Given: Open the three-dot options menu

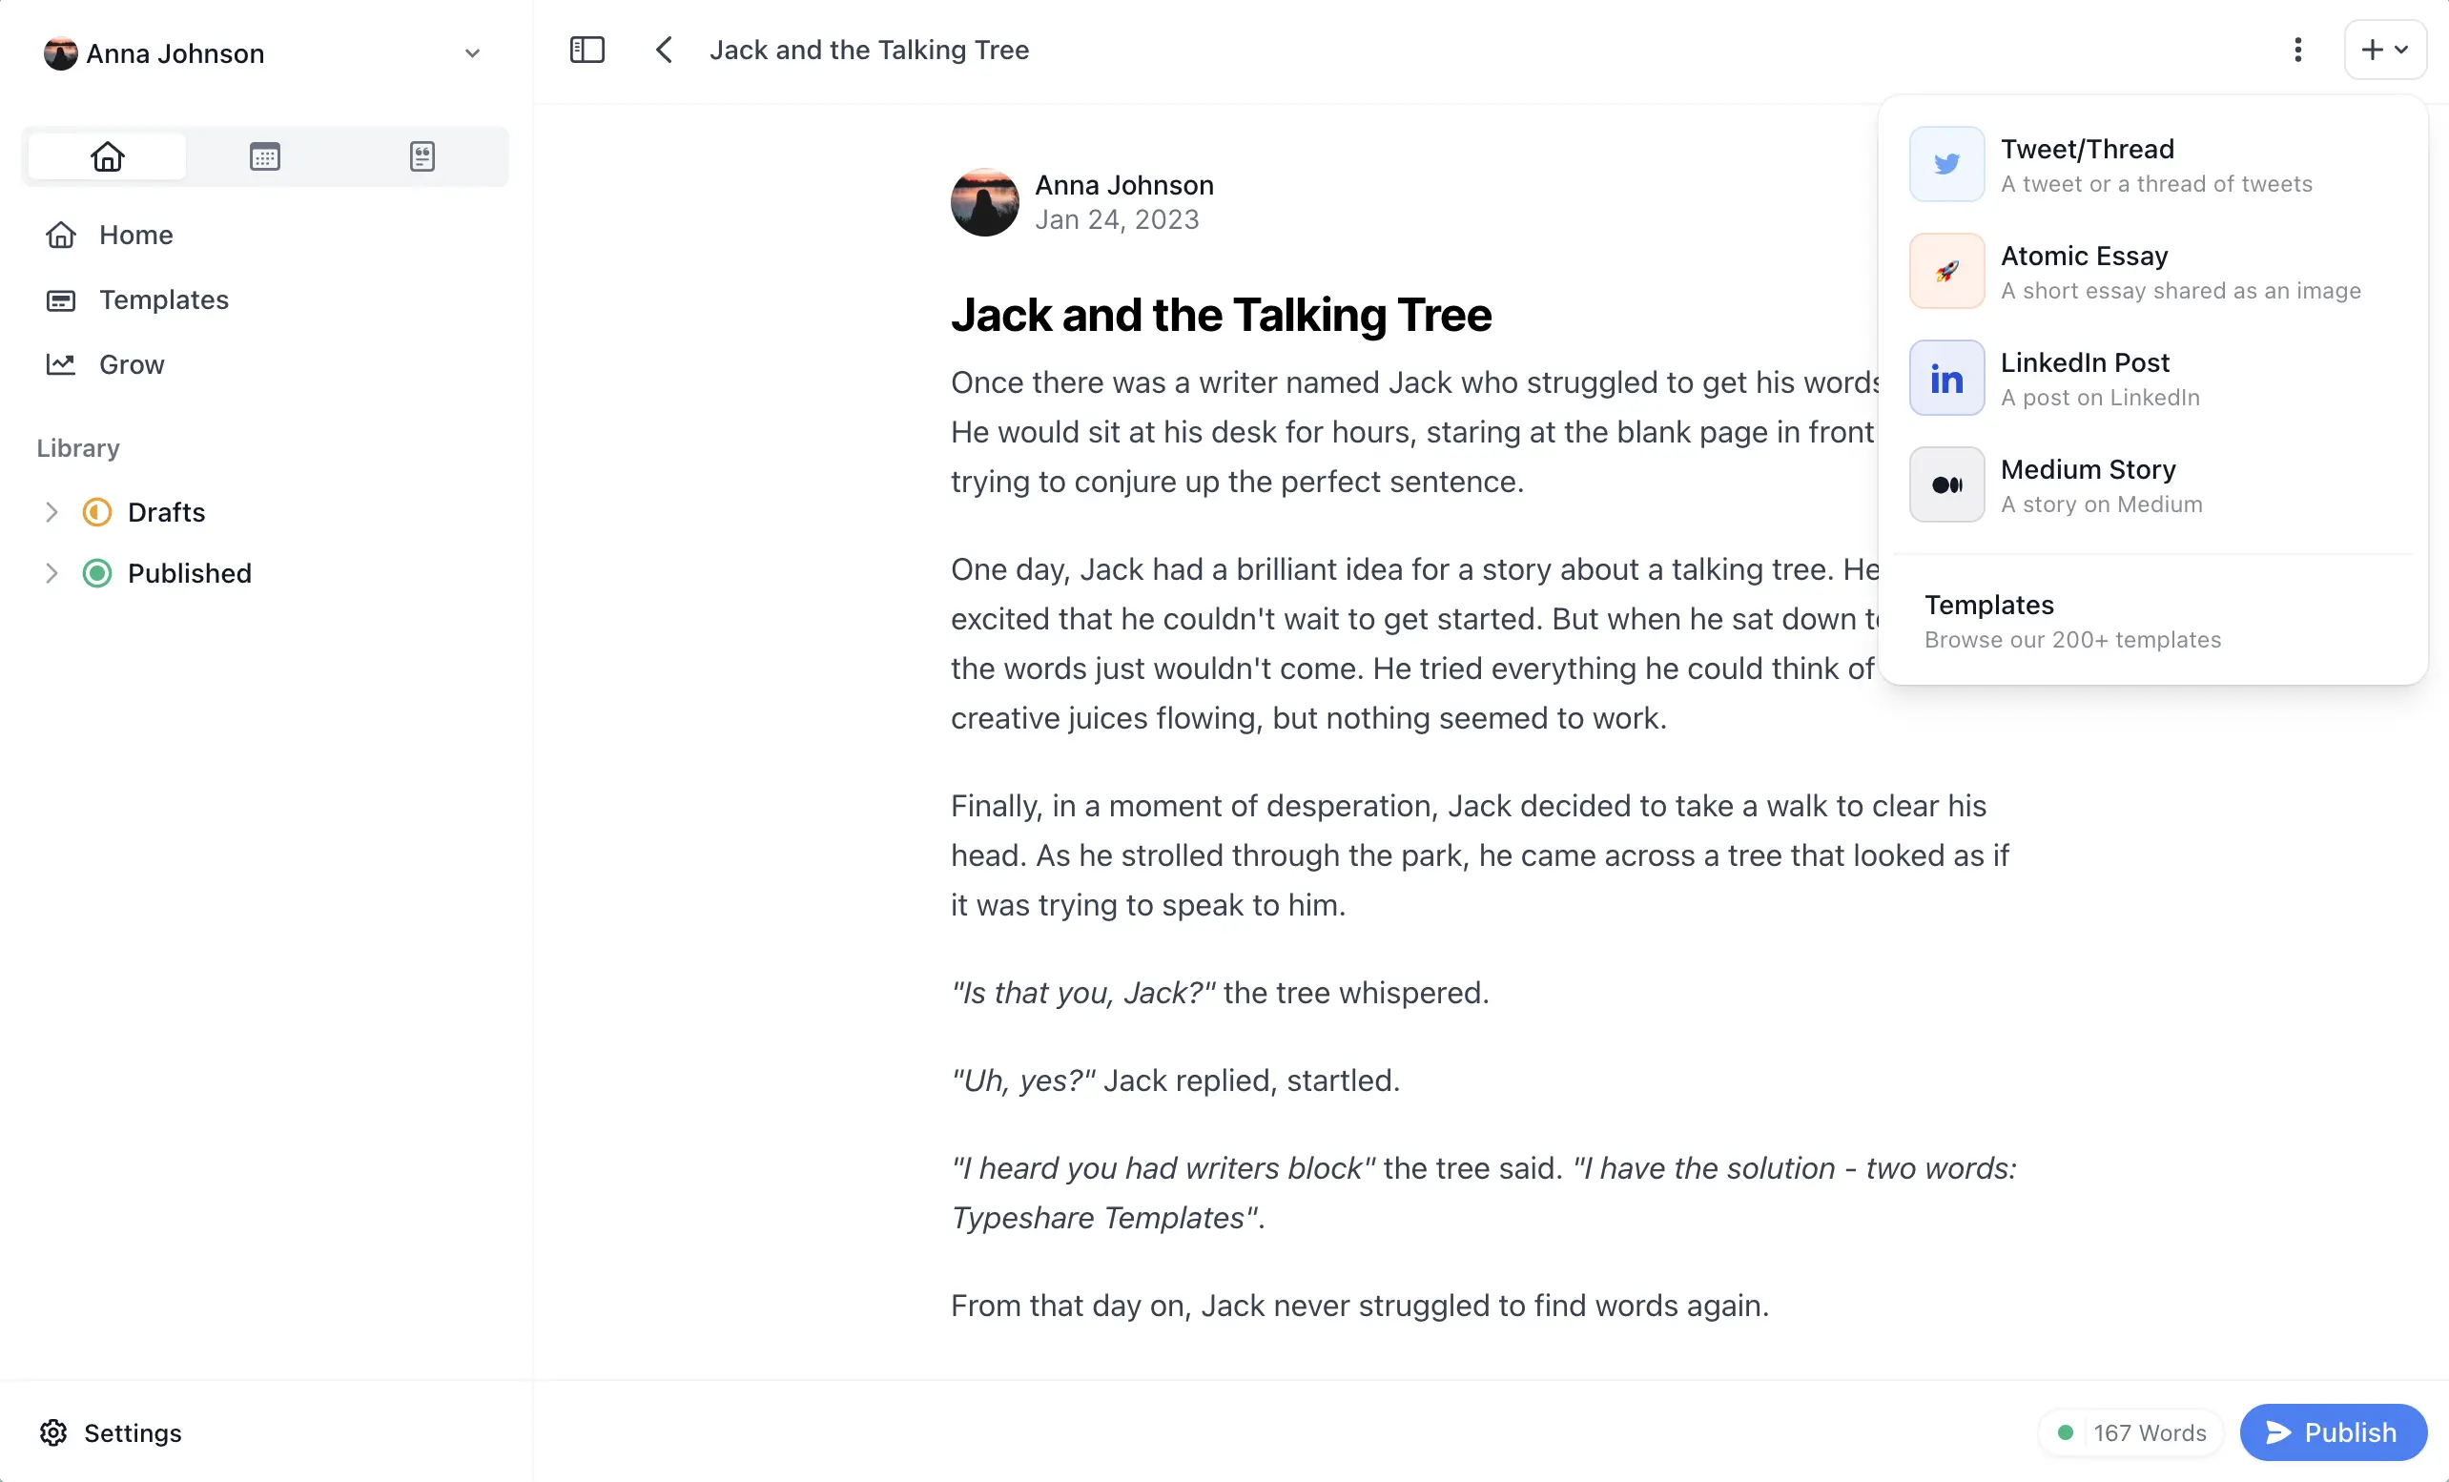Looking at the screenshot, I should [x=2298, y=50].
